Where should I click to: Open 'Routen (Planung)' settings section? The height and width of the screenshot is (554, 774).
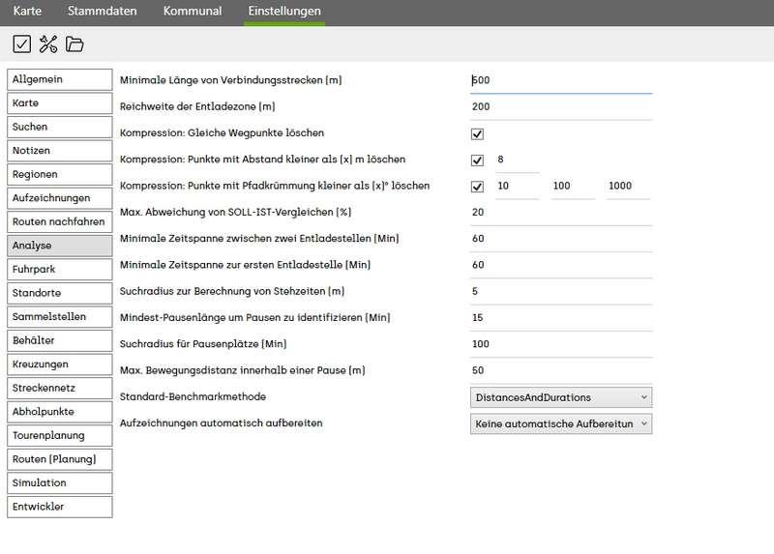60,459
